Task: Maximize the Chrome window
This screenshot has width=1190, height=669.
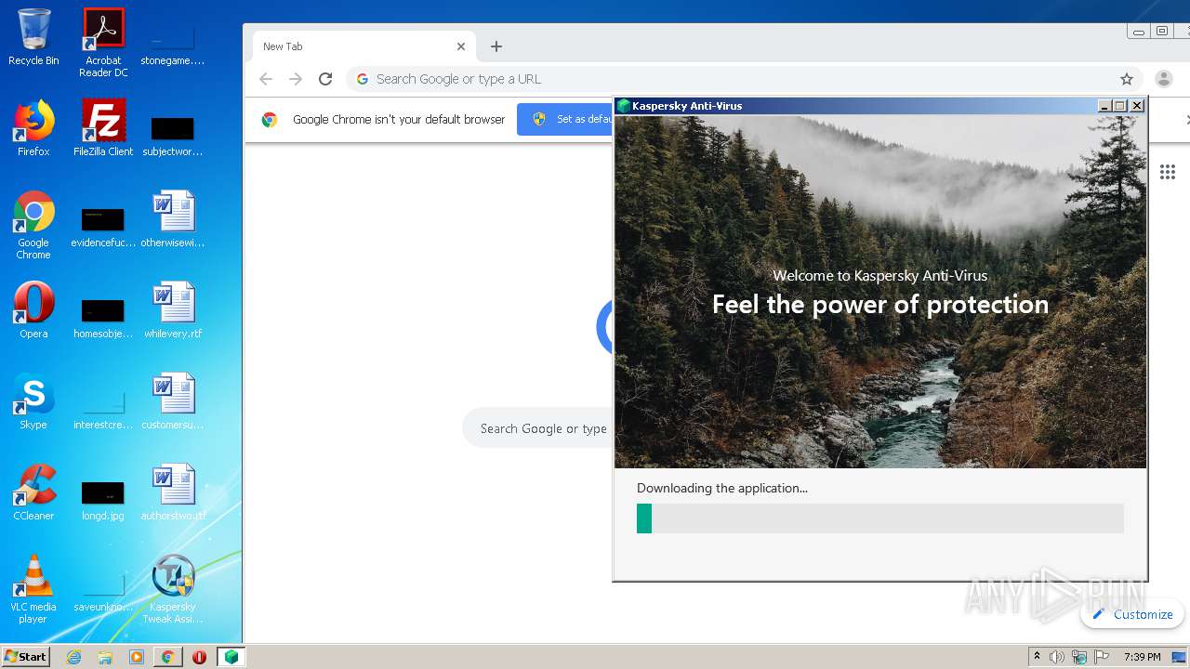Action: click(1162, 32)
